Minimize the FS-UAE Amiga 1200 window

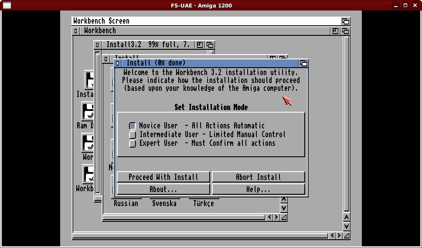[x=396, y=5]
